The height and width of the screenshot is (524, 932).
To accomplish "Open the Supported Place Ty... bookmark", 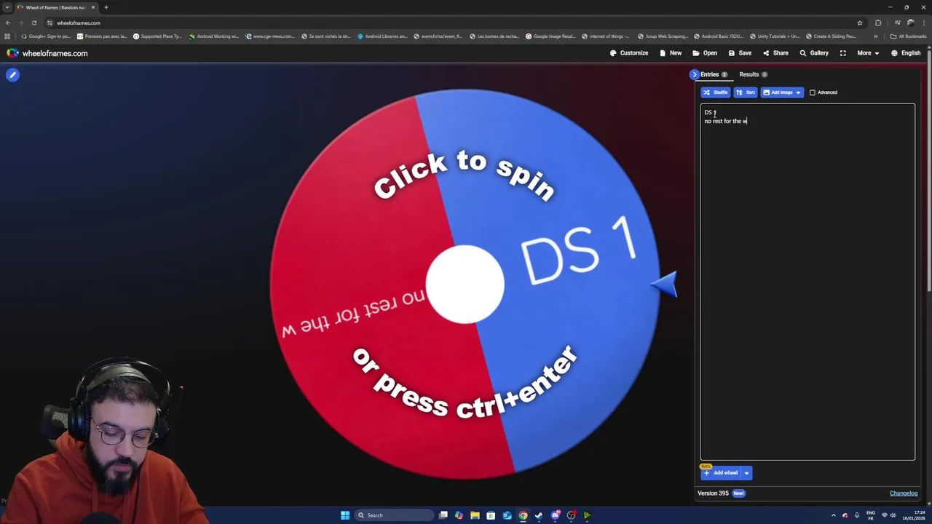I will click(157, 36).
